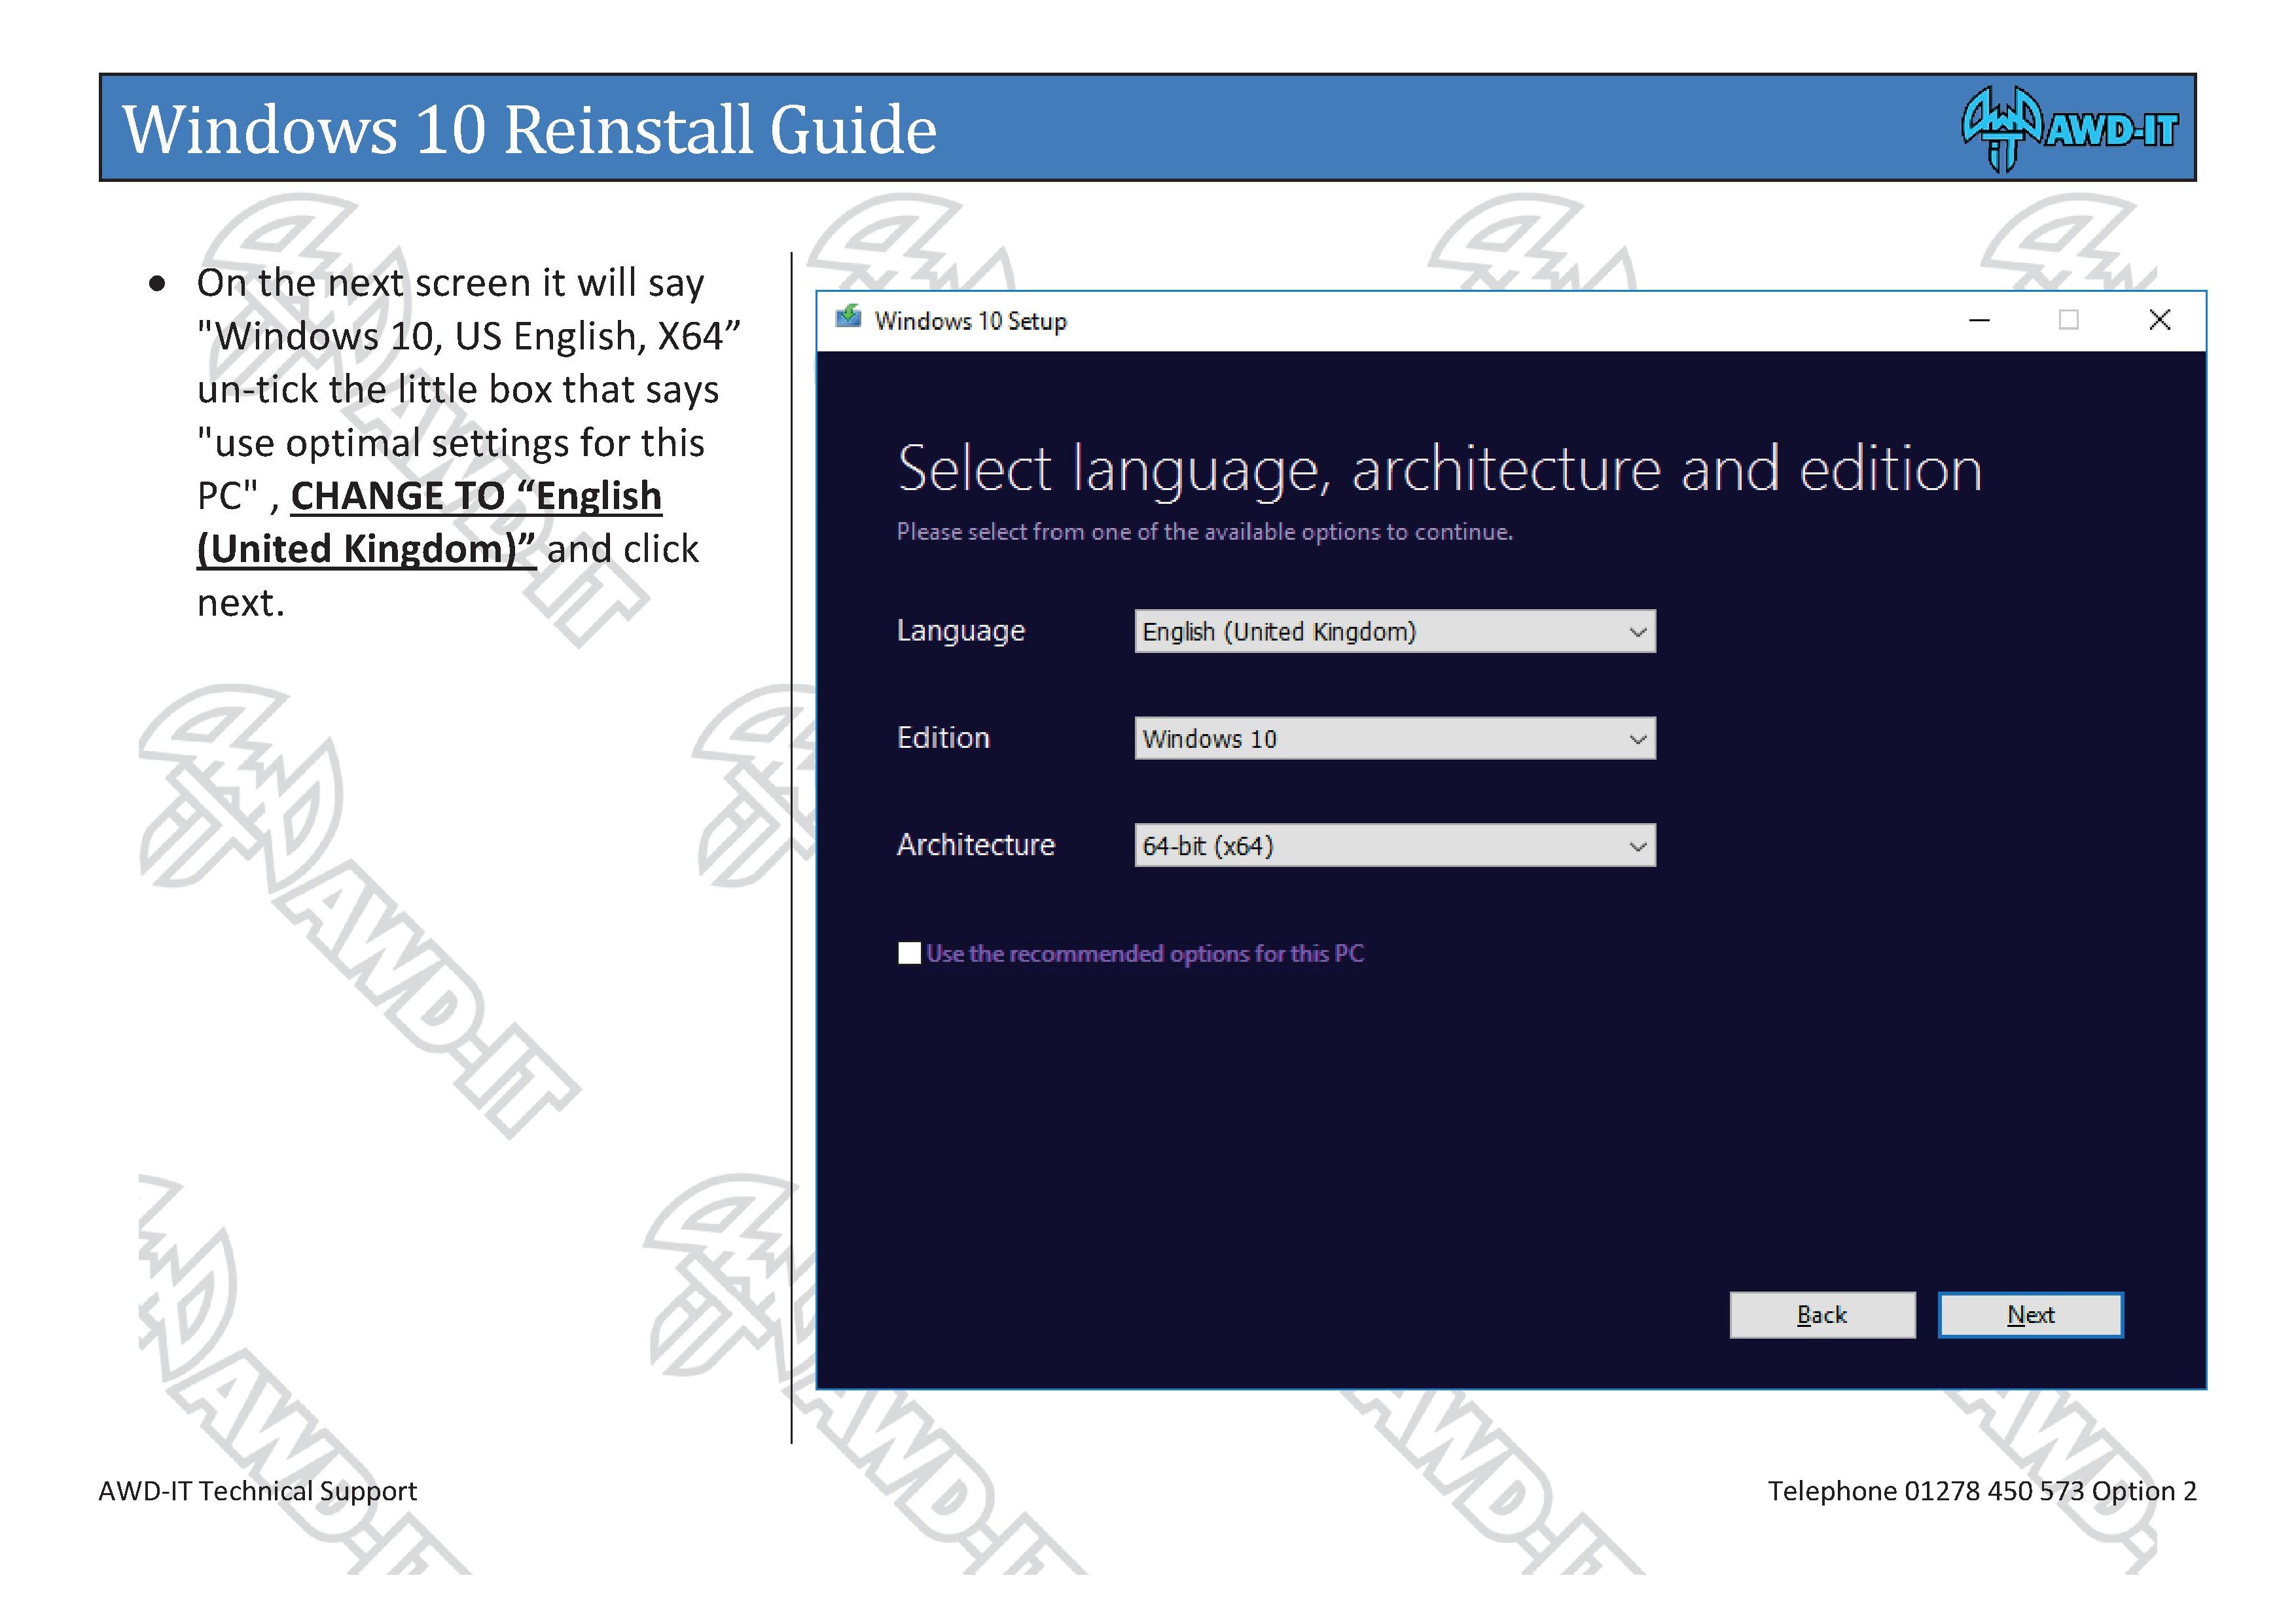Maximize the Windows 10 Setup window

[x=2069, y=320]
